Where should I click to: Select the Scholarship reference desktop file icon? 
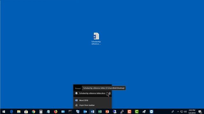(96, 39)
